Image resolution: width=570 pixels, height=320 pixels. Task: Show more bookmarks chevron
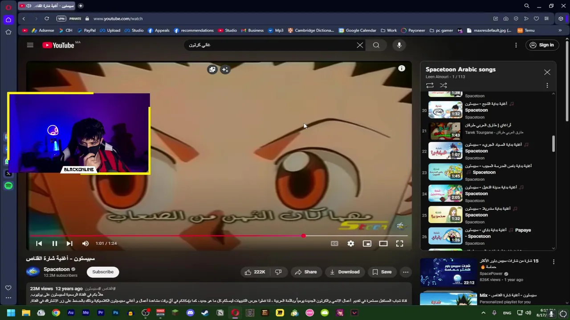[x=560, y=30]
